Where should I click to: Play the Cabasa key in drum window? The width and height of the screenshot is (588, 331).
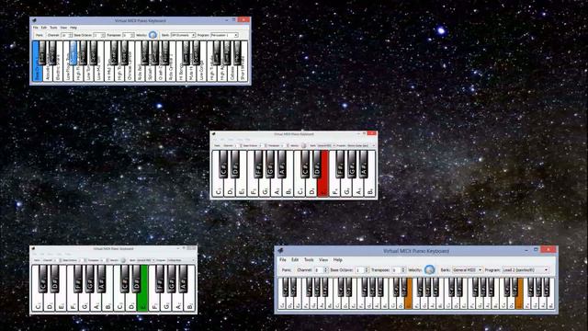click(x=232, y=74)
